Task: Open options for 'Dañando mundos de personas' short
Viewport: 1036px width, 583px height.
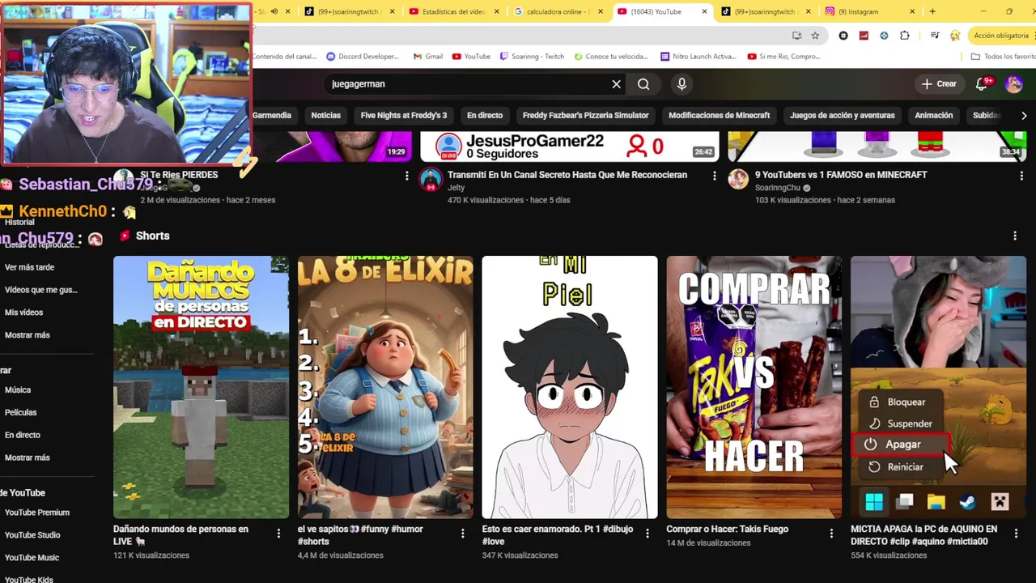Action: point(278,534)
